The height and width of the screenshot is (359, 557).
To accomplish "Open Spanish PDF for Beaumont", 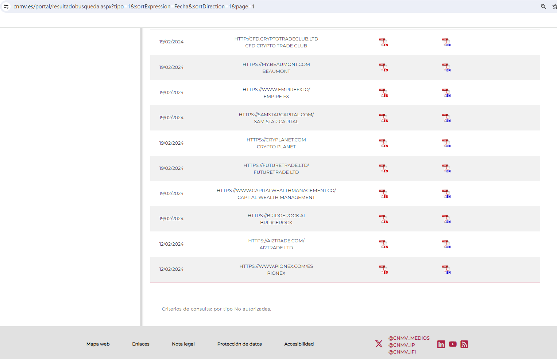I will [383, 67].
